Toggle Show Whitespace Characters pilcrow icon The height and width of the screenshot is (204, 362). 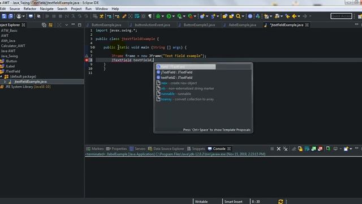(150, 16)
